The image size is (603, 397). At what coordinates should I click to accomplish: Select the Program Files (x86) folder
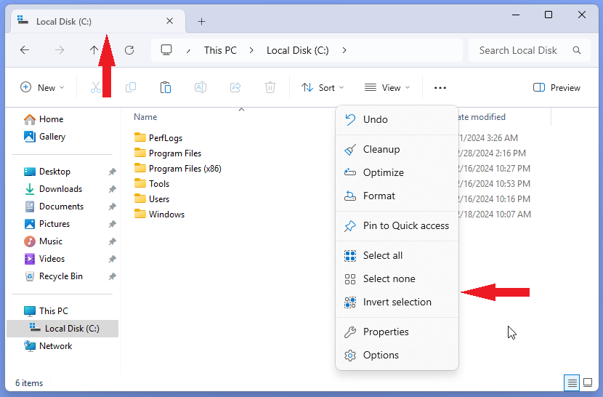coord(178,169)
